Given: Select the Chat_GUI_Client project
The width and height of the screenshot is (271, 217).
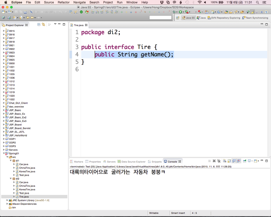Looking at the screenshot, I should 18,103.
